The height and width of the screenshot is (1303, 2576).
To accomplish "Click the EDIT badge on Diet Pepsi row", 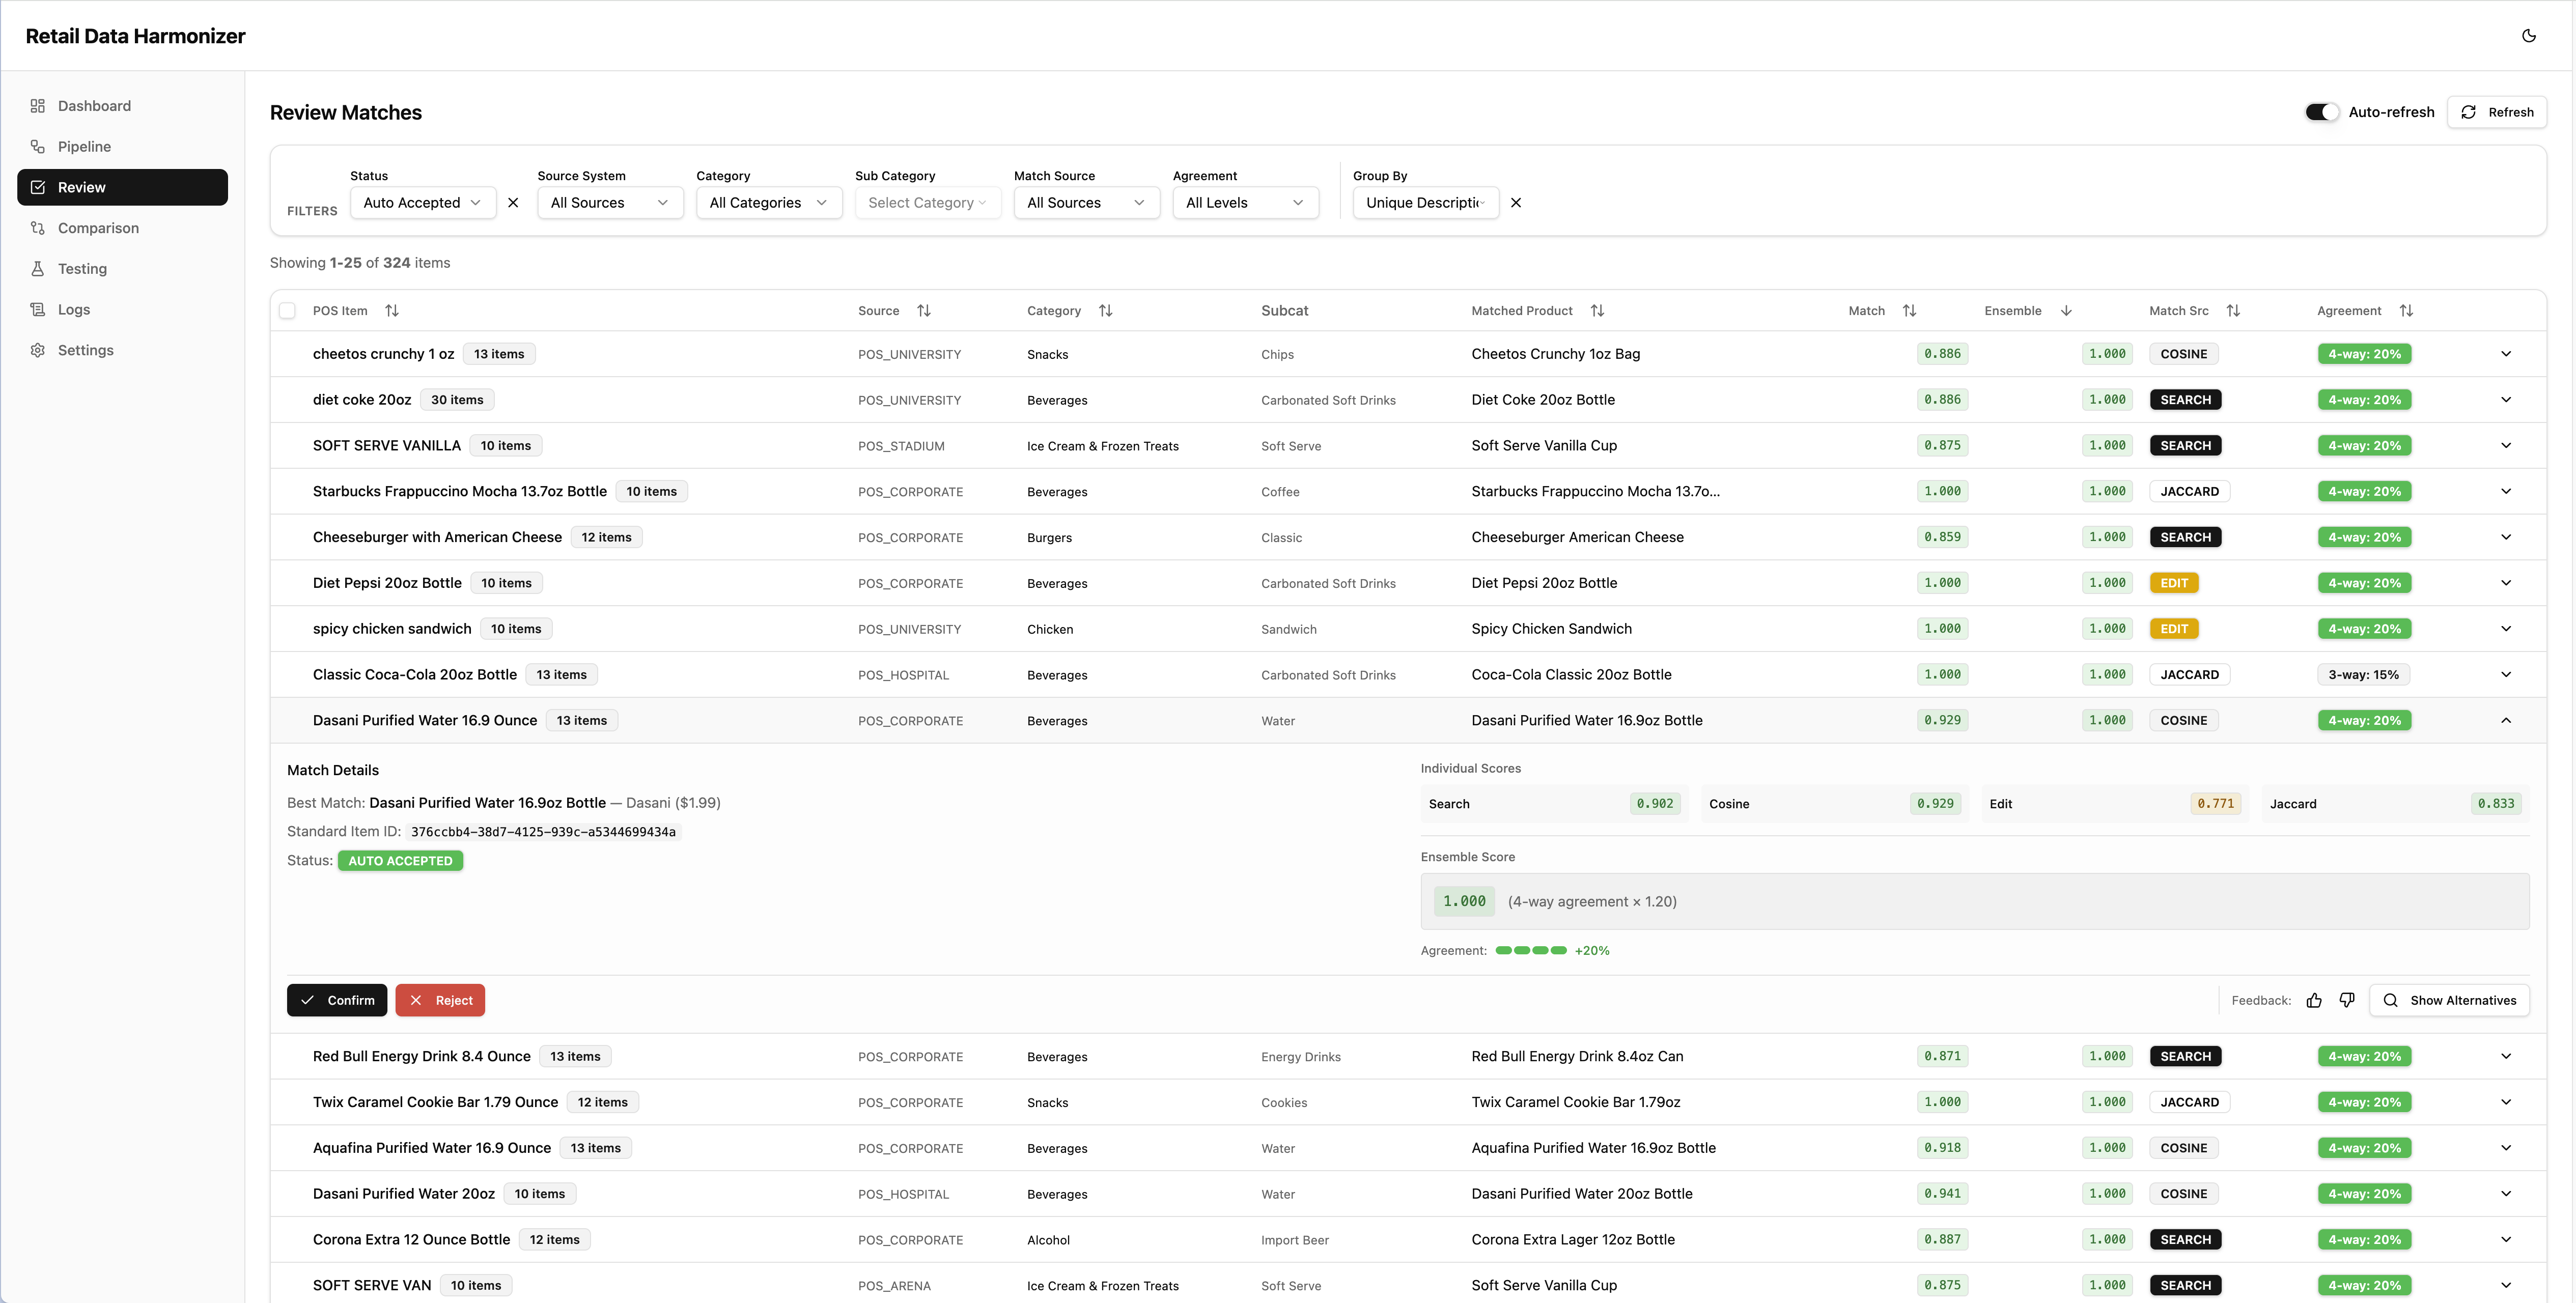I will [x=2174, y=583].
